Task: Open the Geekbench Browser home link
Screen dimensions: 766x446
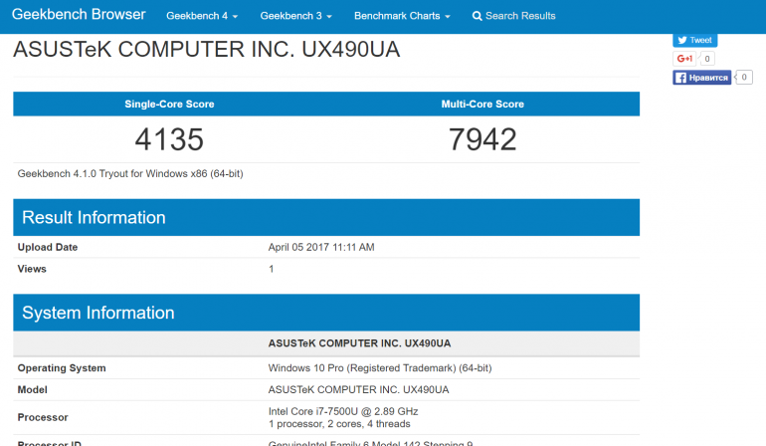Action: 79,15
